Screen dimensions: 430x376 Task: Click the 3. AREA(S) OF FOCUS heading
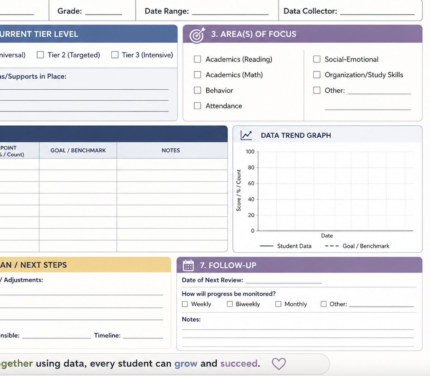(254, 34)
